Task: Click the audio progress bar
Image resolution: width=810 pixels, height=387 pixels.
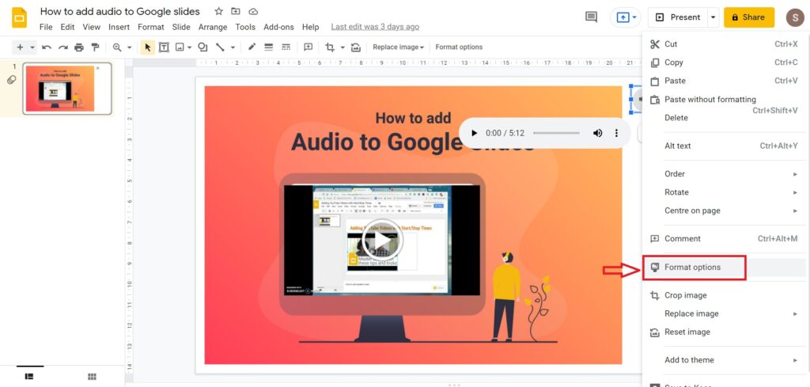Action: [x=556, y=133]
